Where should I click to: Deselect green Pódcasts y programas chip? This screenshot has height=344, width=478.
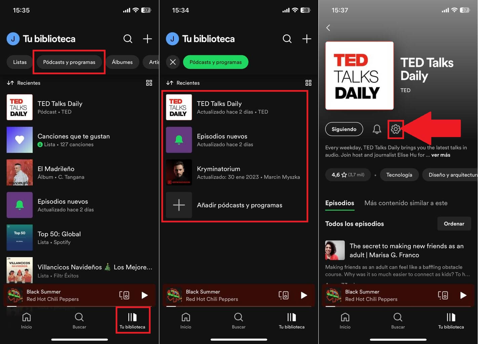[x=216, y=62]
